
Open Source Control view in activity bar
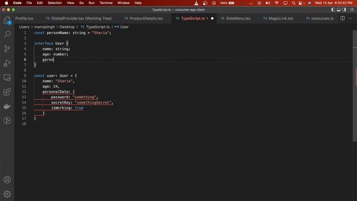(7, 49)
